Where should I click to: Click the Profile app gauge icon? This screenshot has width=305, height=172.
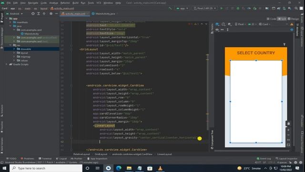(249, 9)
